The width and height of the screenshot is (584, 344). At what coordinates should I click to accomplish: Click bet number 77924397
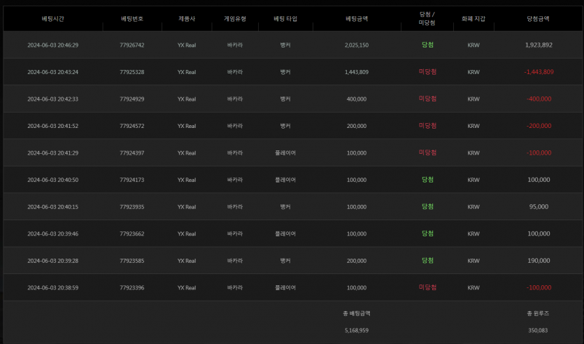[x=132, y=153]
